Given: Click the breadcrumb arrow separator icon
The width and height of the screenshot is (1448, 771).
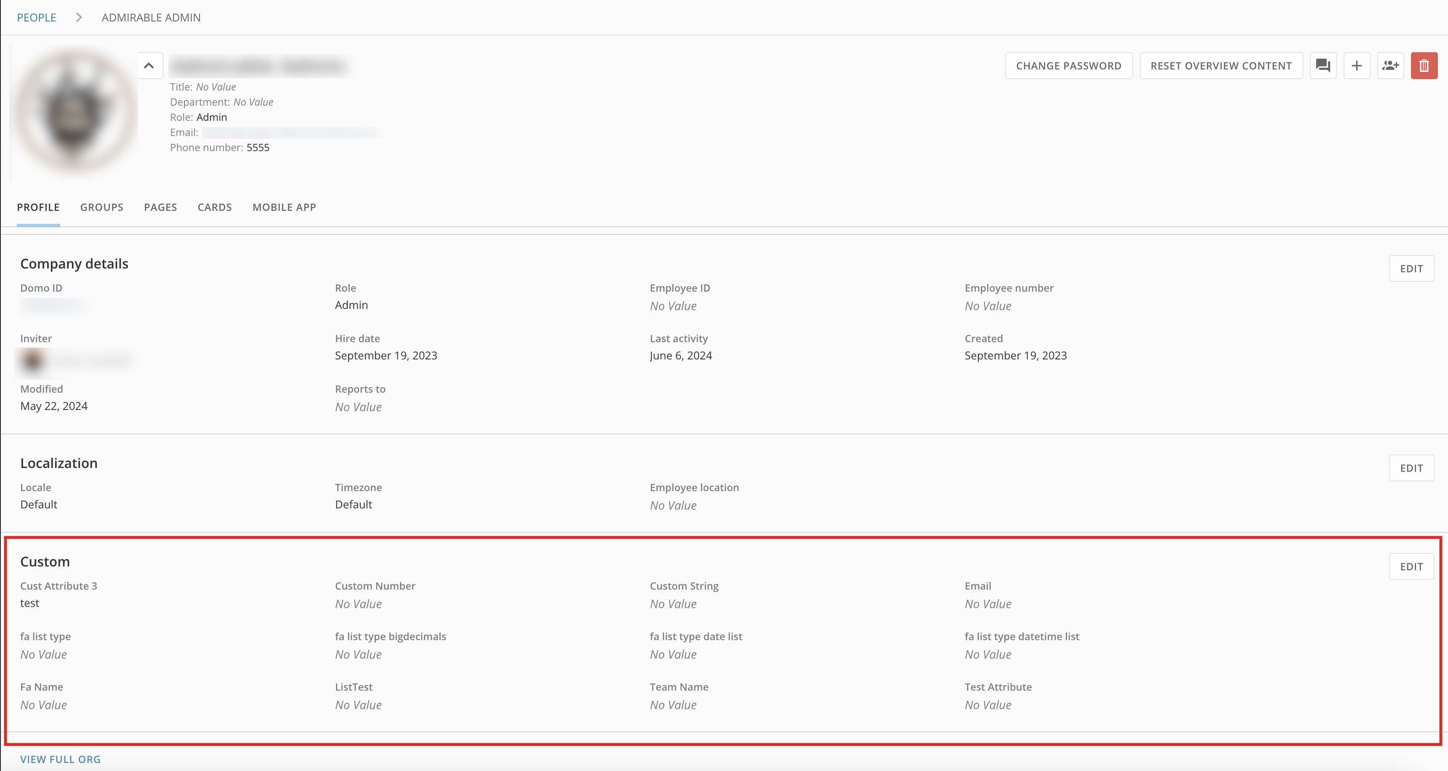Looking at the screenshot, I should click(x=79, y=17).
